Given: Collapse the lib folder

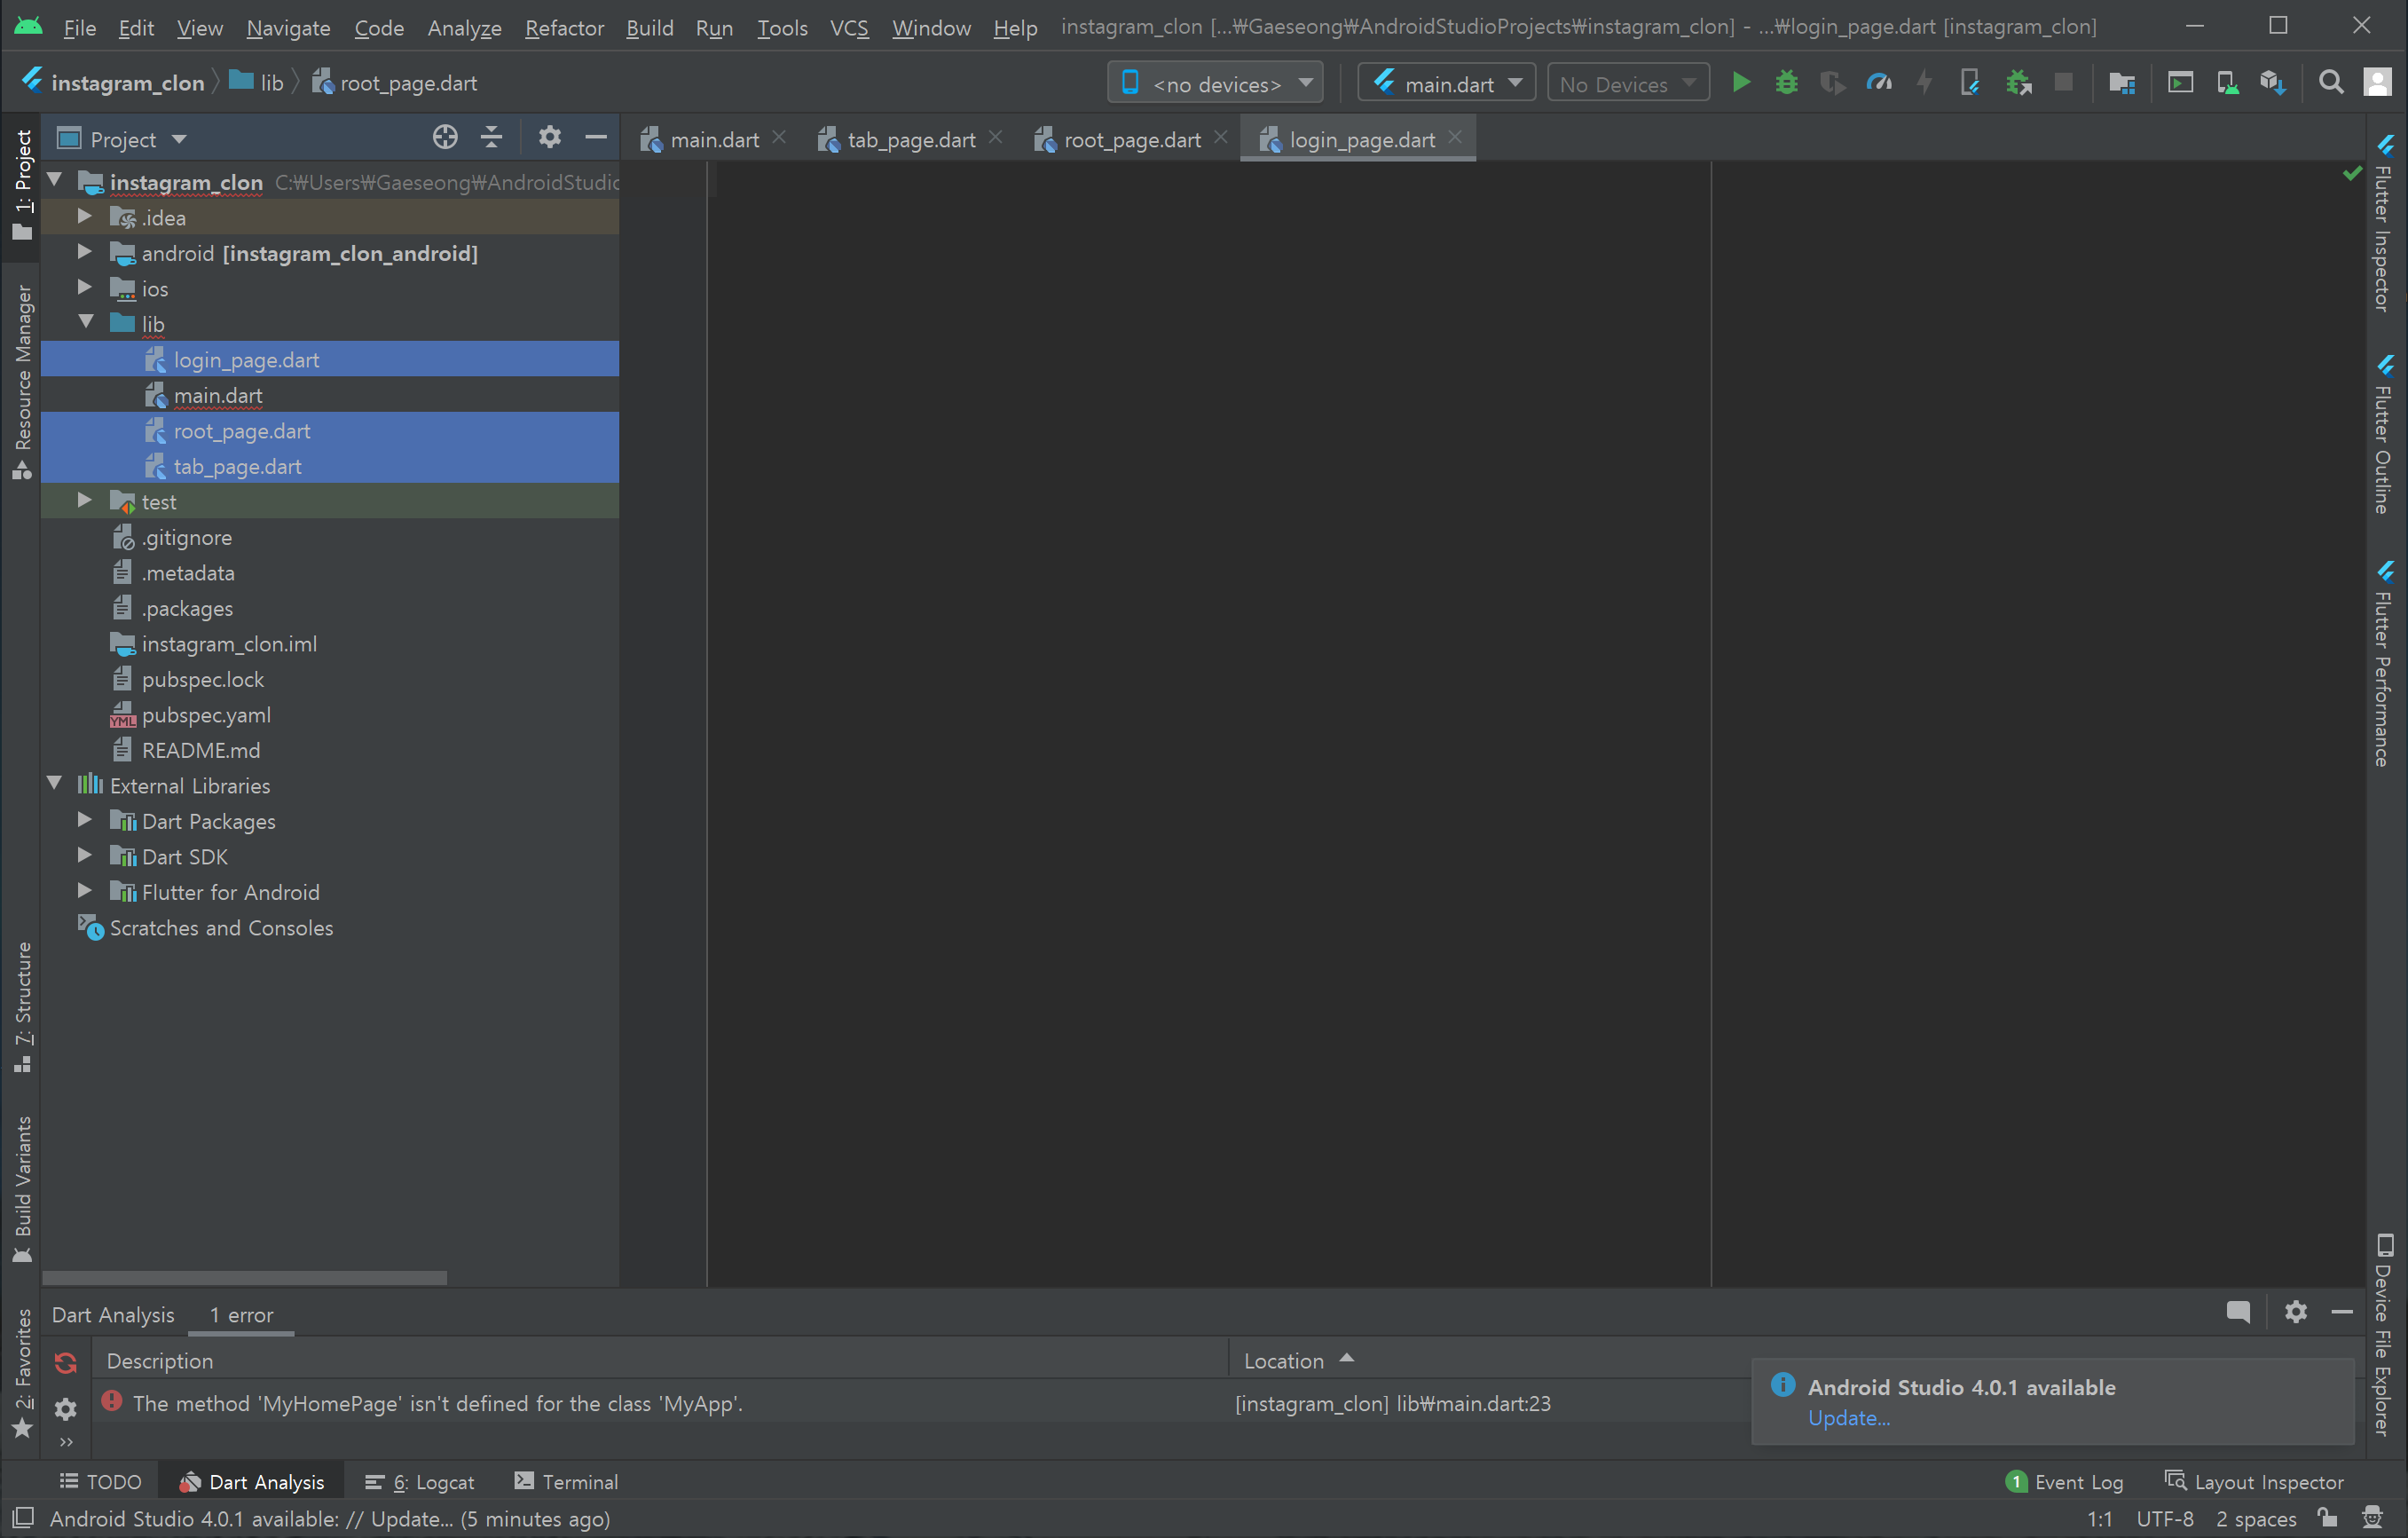Looking at the screenshot, I should (x=86, y=323).
